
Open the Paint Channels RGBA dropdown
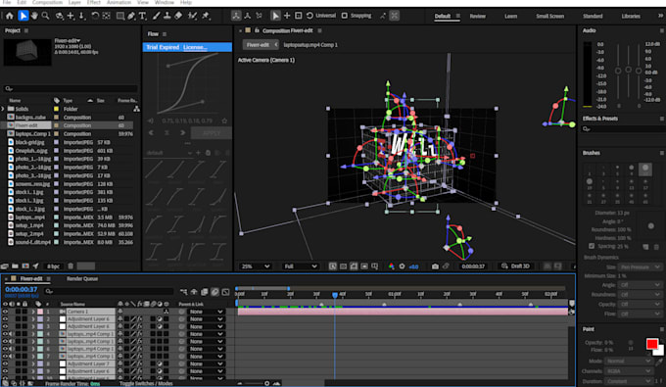click(x=628, y=371)
